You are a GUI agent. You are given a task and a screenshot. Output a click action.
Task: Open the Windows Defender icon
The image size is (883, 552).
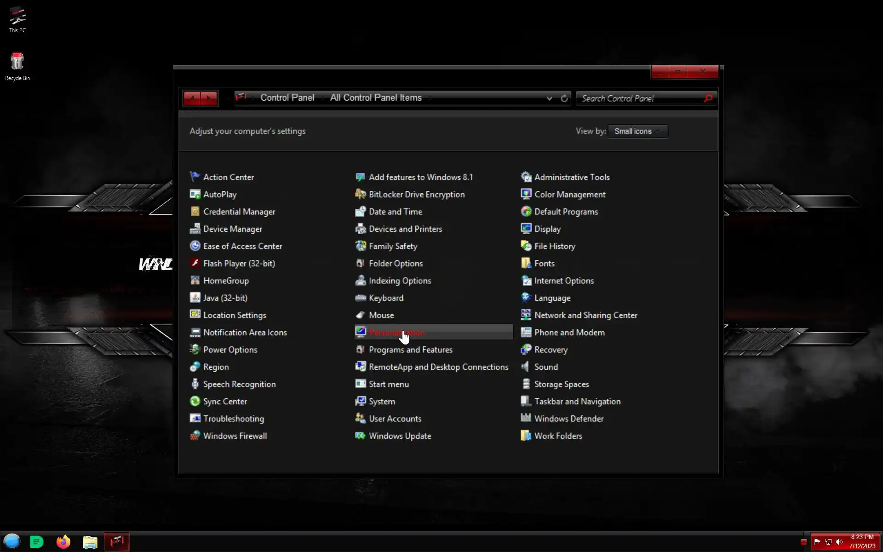pos(526,418)
